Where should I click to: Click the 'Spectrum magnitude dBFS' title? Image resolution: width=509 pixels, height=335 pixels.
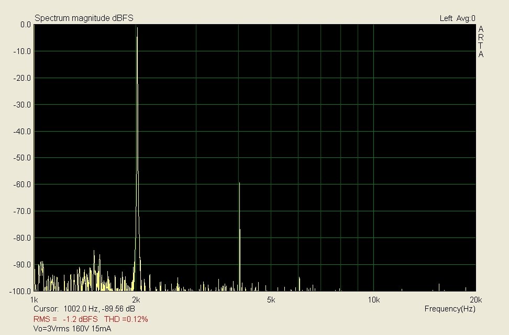pos(84,18)
